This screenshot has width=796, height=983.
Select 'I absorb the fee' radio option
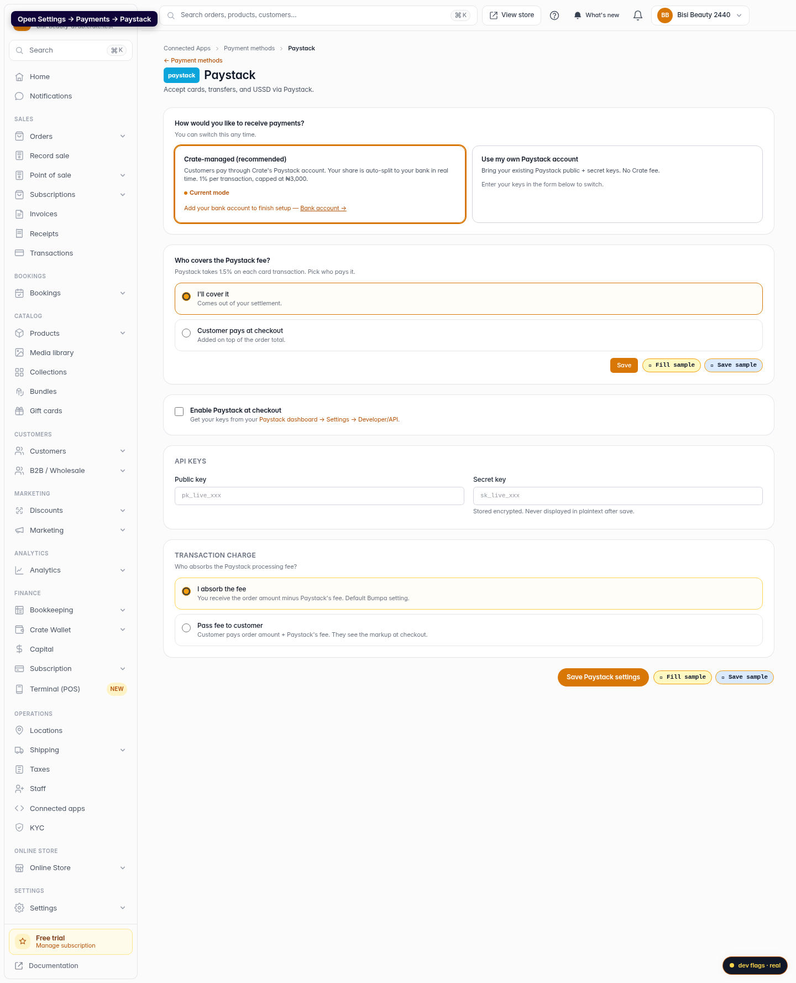tap(186, 591)
